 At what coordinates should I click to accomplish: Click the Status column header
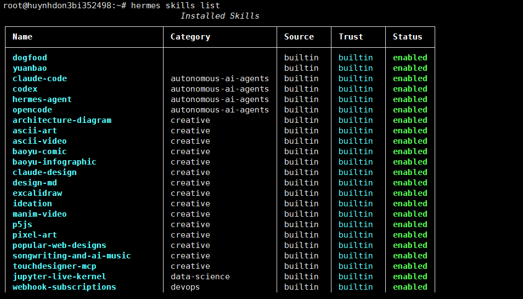pos(408,37)
